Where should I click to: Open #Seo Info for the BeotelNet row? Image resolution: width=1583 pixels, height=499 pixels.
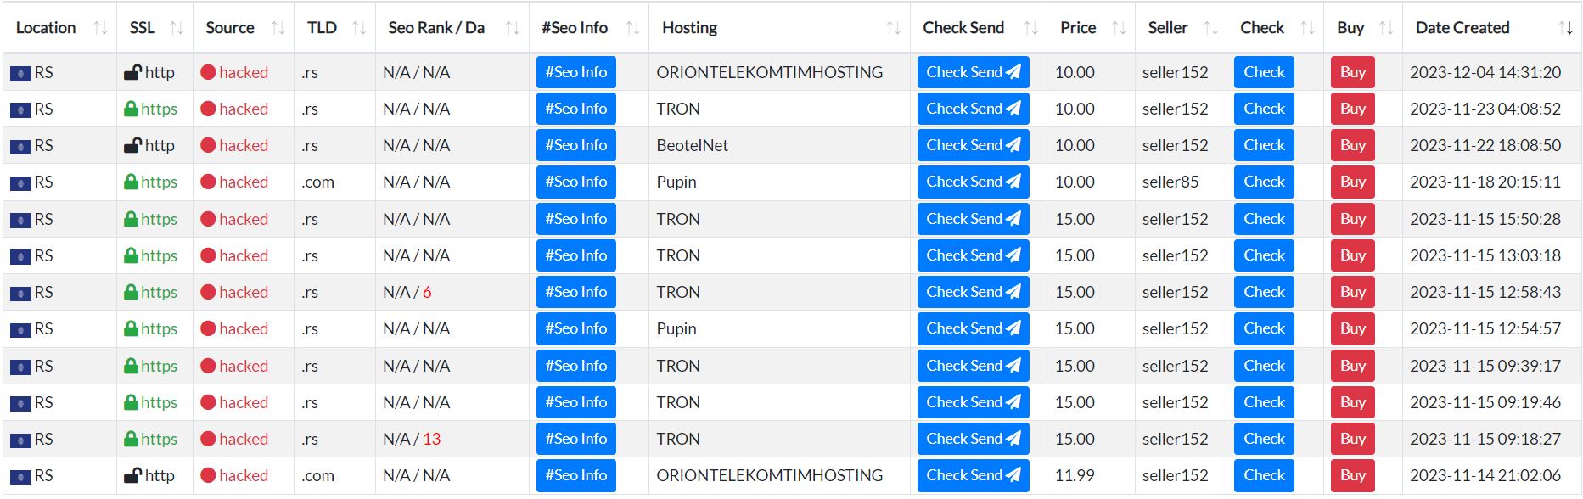pos(576,145)
